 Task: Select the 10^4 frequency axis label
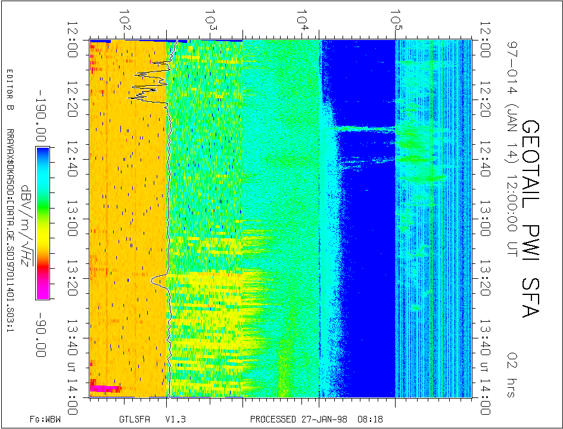[x=303, y=21]
